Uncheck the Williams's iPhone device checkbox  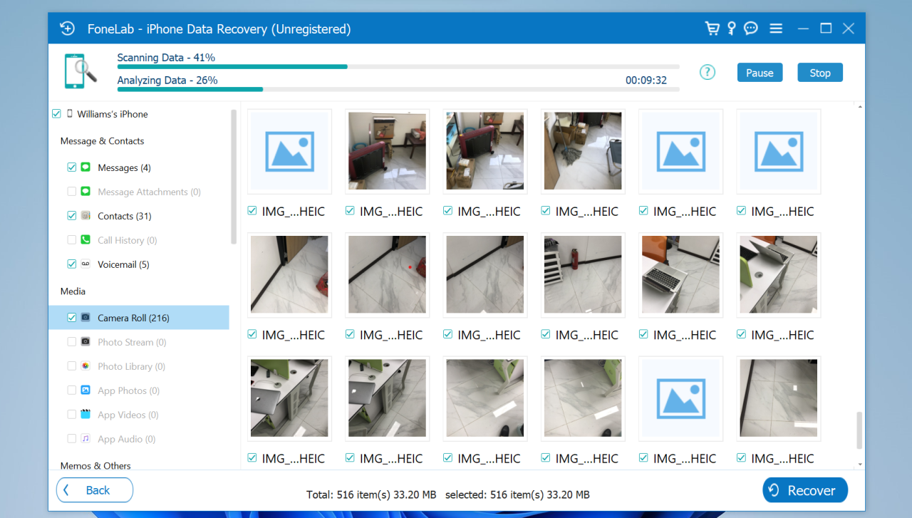56,114
